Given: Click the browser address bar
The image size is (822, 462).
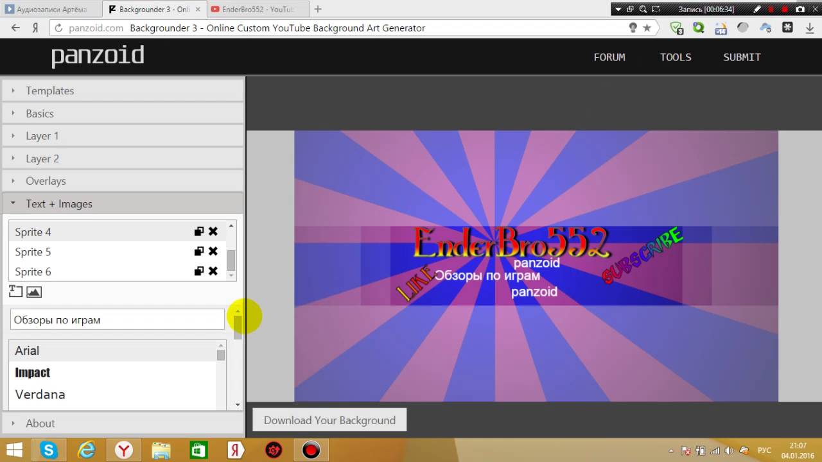Looking at the screenshot, I should click(353, 28).
